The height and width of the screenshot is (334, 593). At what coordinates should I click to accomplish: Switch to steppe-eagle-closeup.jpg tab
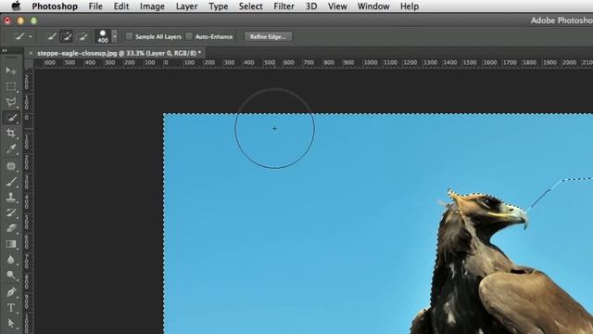click(x=119, y=54)
